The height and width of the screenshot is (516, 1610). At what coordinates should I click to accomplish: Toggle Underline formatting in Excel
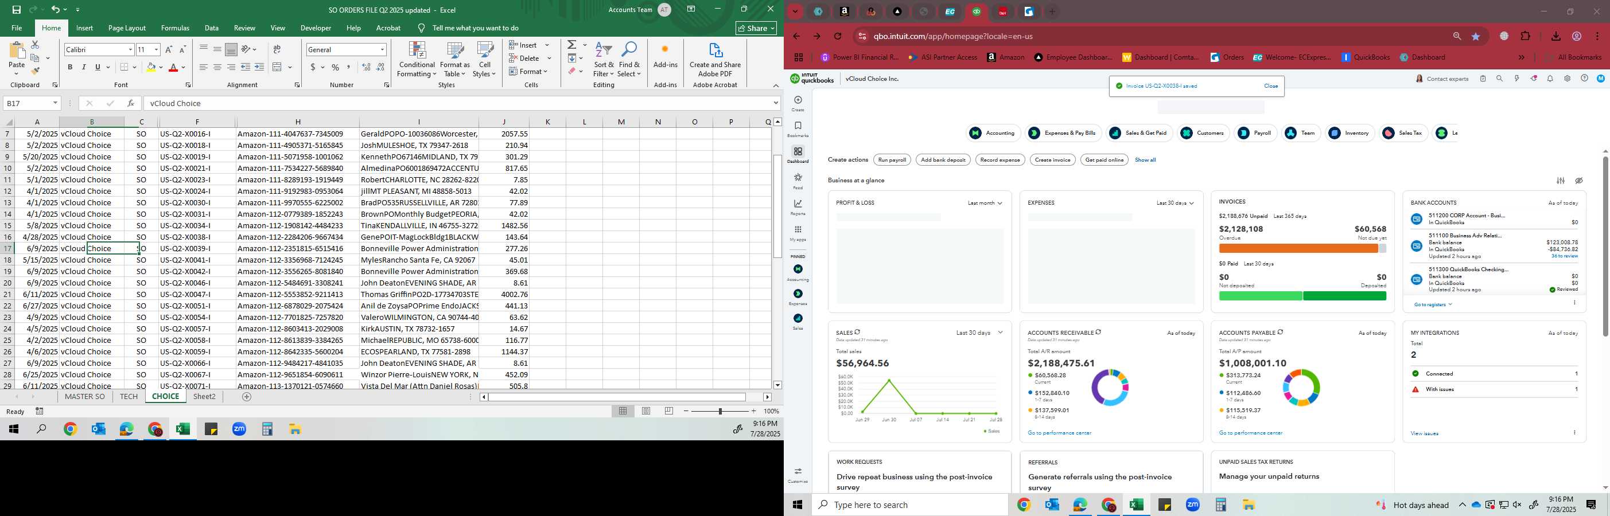click(x=98, y=67)
